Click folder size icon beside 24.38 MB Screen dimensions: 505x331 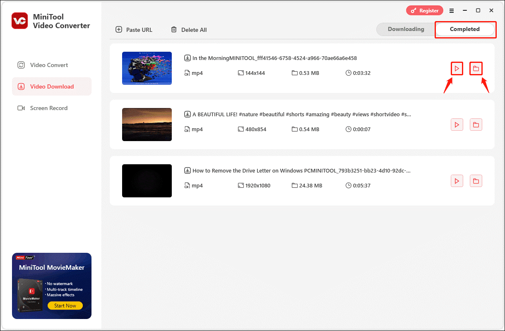coord(295,186)
